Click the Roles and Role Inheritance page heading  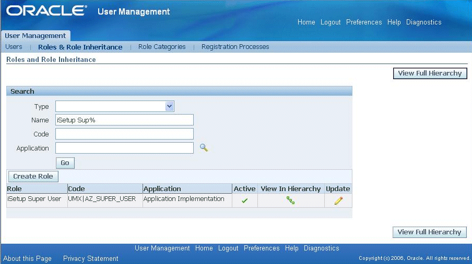[x=51, y=59]
